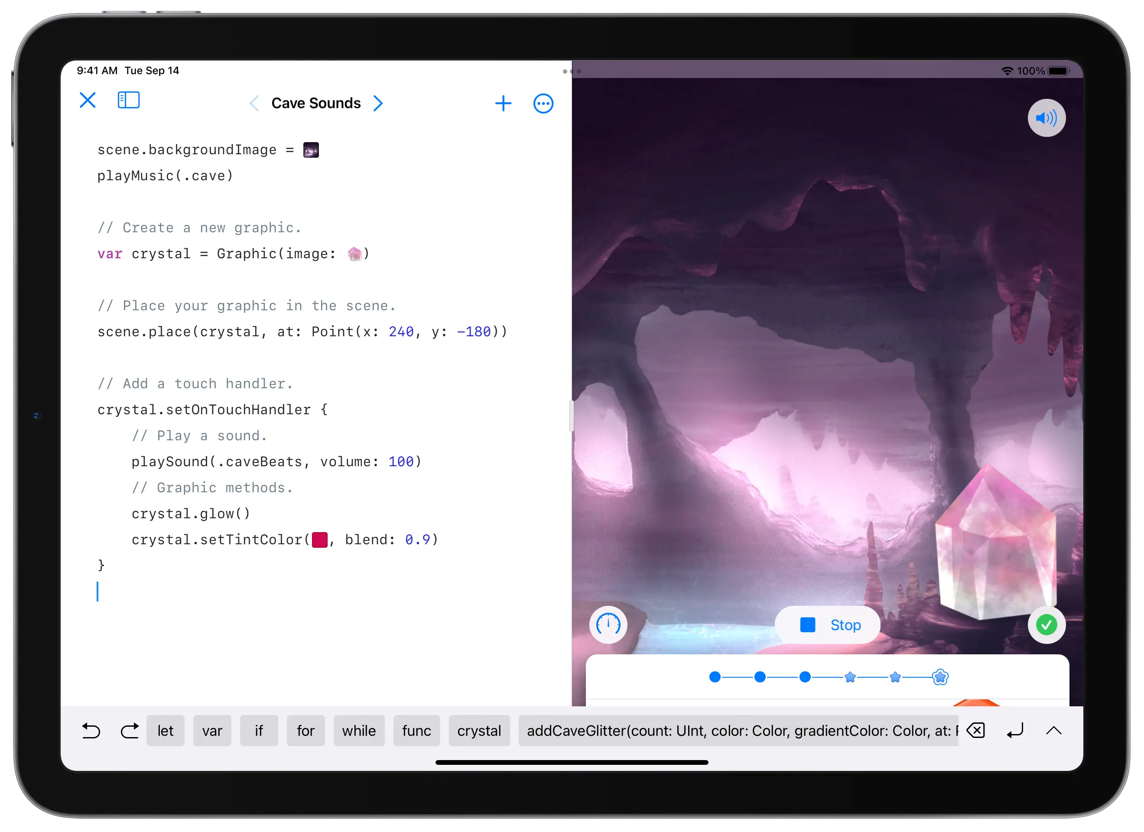This screenshot has height=832, width=1144.
Task: Tap the green checkmark run button
Action: 1046,624
